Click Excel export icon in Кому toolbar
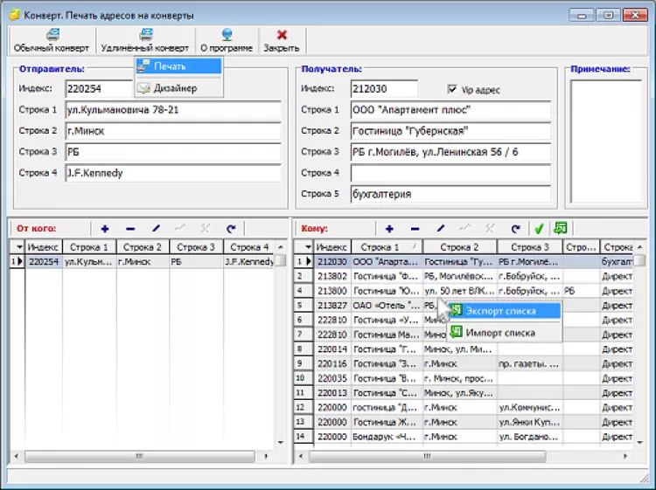 [560, 228]
